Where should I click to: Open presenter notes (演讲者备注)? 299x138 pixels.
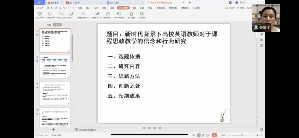(x=119, y=15)
